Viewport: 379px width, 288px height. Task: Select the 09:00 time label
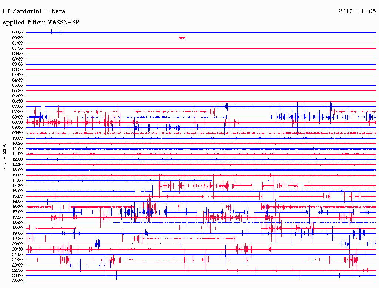coord(17,128)
